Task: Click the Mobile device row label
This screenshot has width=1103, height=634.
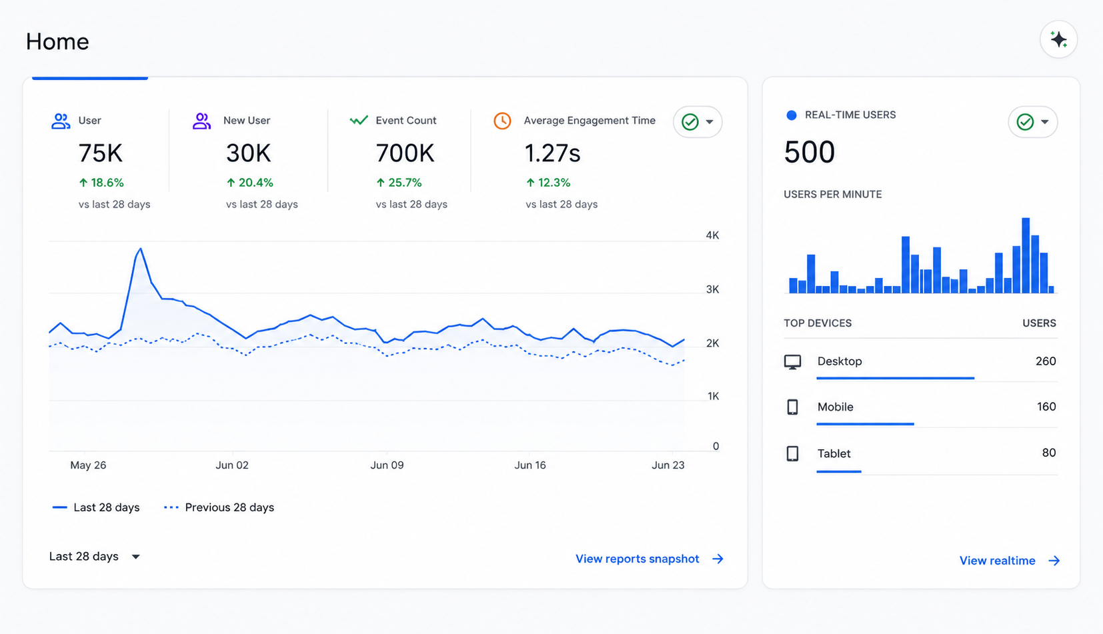Action: 836,407
